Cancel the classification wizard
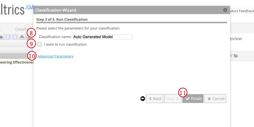The image size is (254, 127). [215, 99]
